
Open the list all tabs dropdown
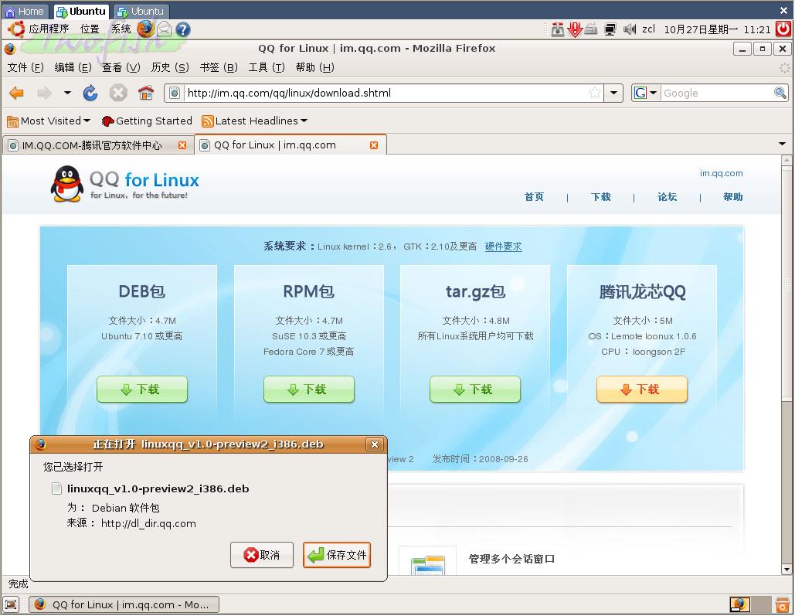pyautogui.click(x=783, y=145)
